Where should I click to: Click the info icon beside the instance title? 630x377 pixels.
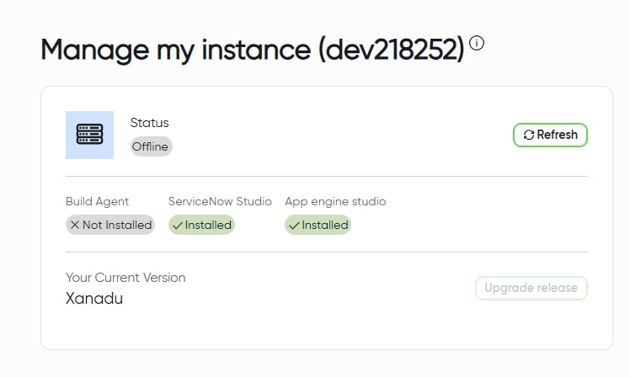pos(477,43)
